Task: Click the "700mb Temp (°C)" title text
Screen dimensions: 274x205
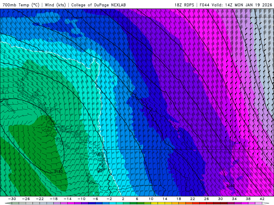Action: coord(21,5)
